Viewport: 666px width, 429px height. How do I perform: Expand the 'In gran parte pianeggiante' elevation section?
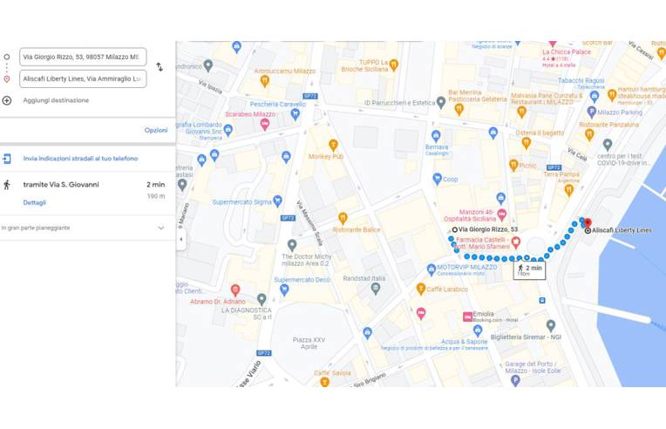tap(160, 228)
